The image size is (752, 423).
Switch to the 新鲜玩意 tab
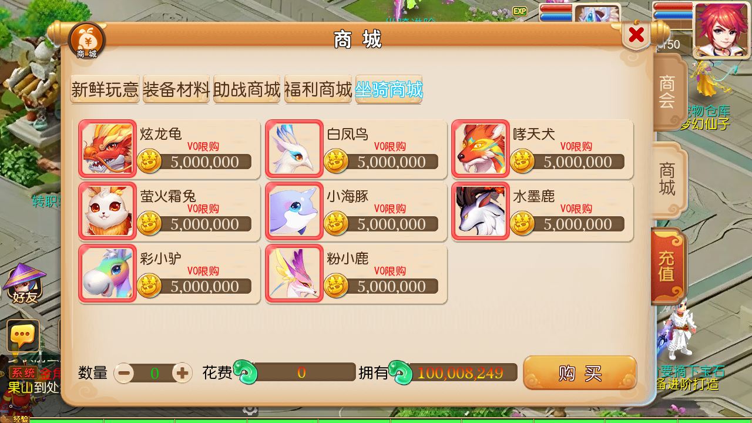pos(105,89)
